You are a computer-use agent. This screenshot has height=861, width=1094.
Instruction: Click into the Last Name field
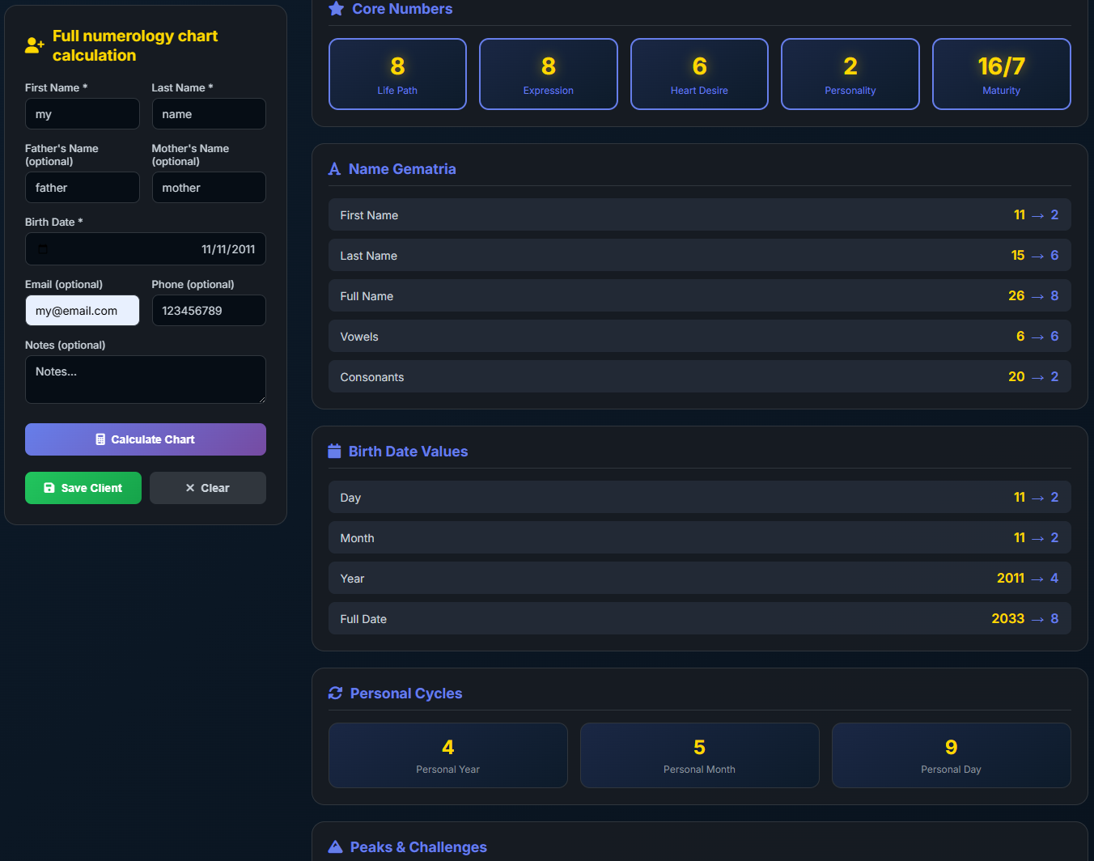pos(209,114)
